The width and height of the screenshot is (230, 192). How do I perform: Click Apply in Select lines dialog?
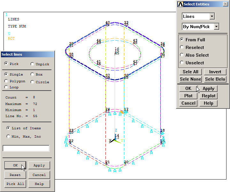[x=39, y=165]
